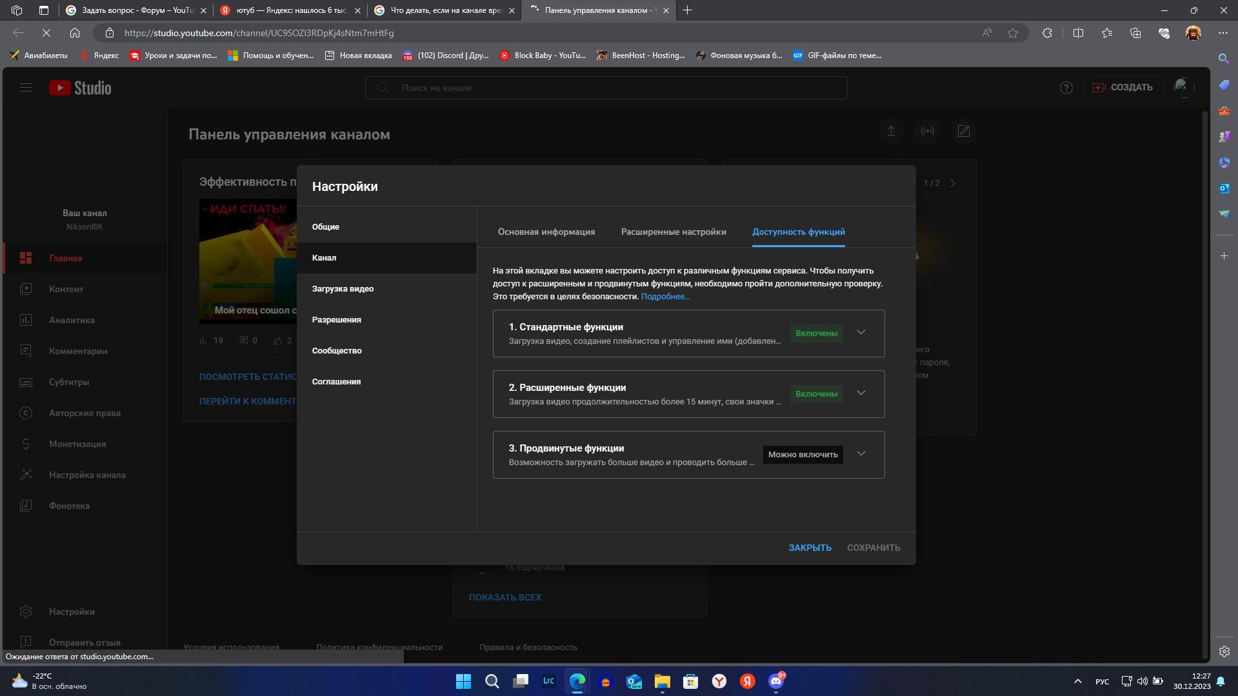Open Общие settings section

point(386,227)
